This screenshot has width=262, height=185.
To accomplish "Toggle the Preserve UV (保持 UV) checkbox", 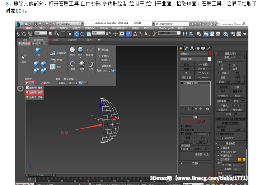I will (219, 73).
